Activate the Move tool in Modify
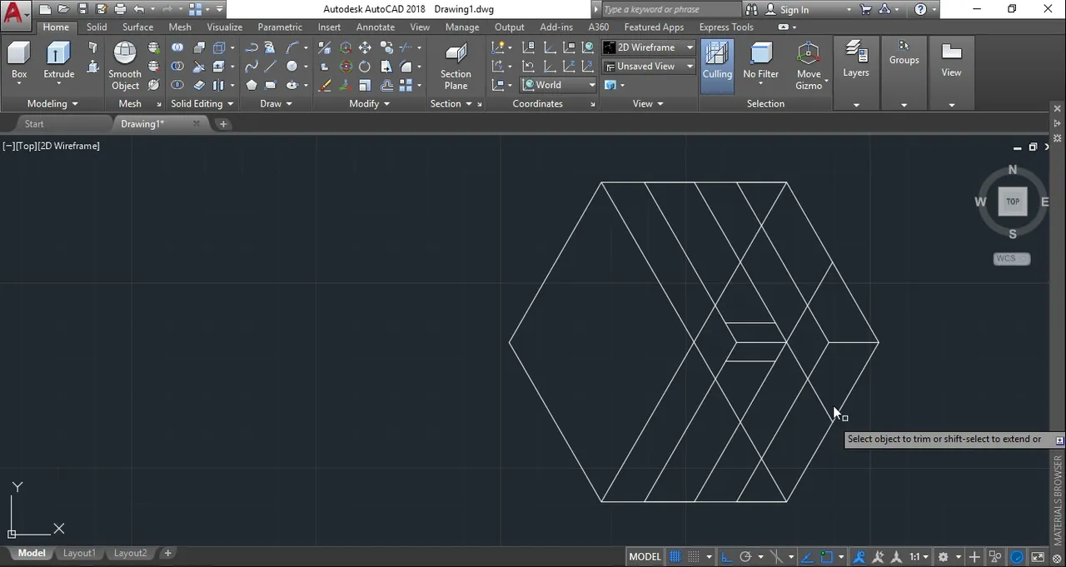The height and width of the screenshot is (567, 1066). (365, 47)
